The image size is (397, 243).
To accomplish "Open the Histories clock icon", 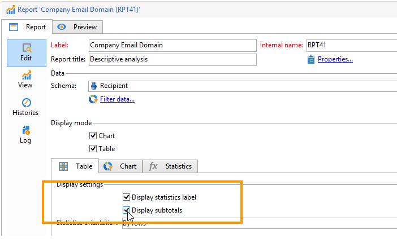I will coord(26,103).
